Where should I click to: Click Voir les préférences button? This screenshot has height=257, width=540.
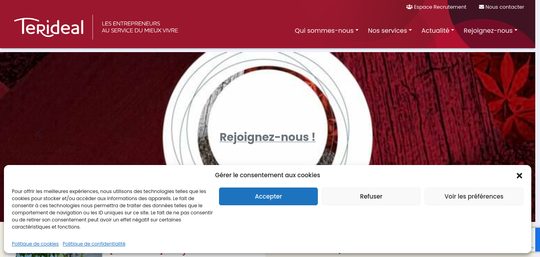pyautogui.click(x=474, y=196)
